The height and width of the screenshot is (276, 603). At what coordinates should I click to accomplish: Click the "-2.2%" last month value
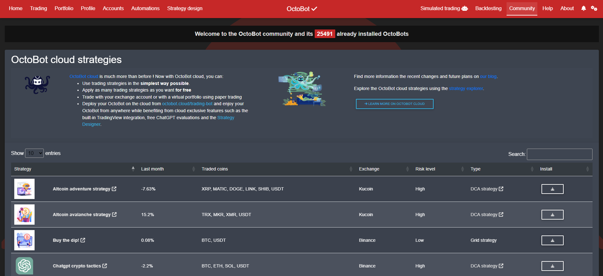(x=147, y=266)
